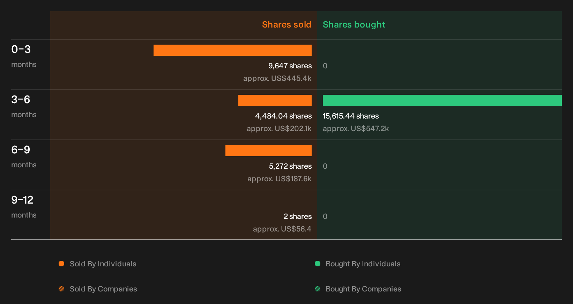Click the orange 3-6 months sold bar

pyautogui.click(x=275, y=100)
